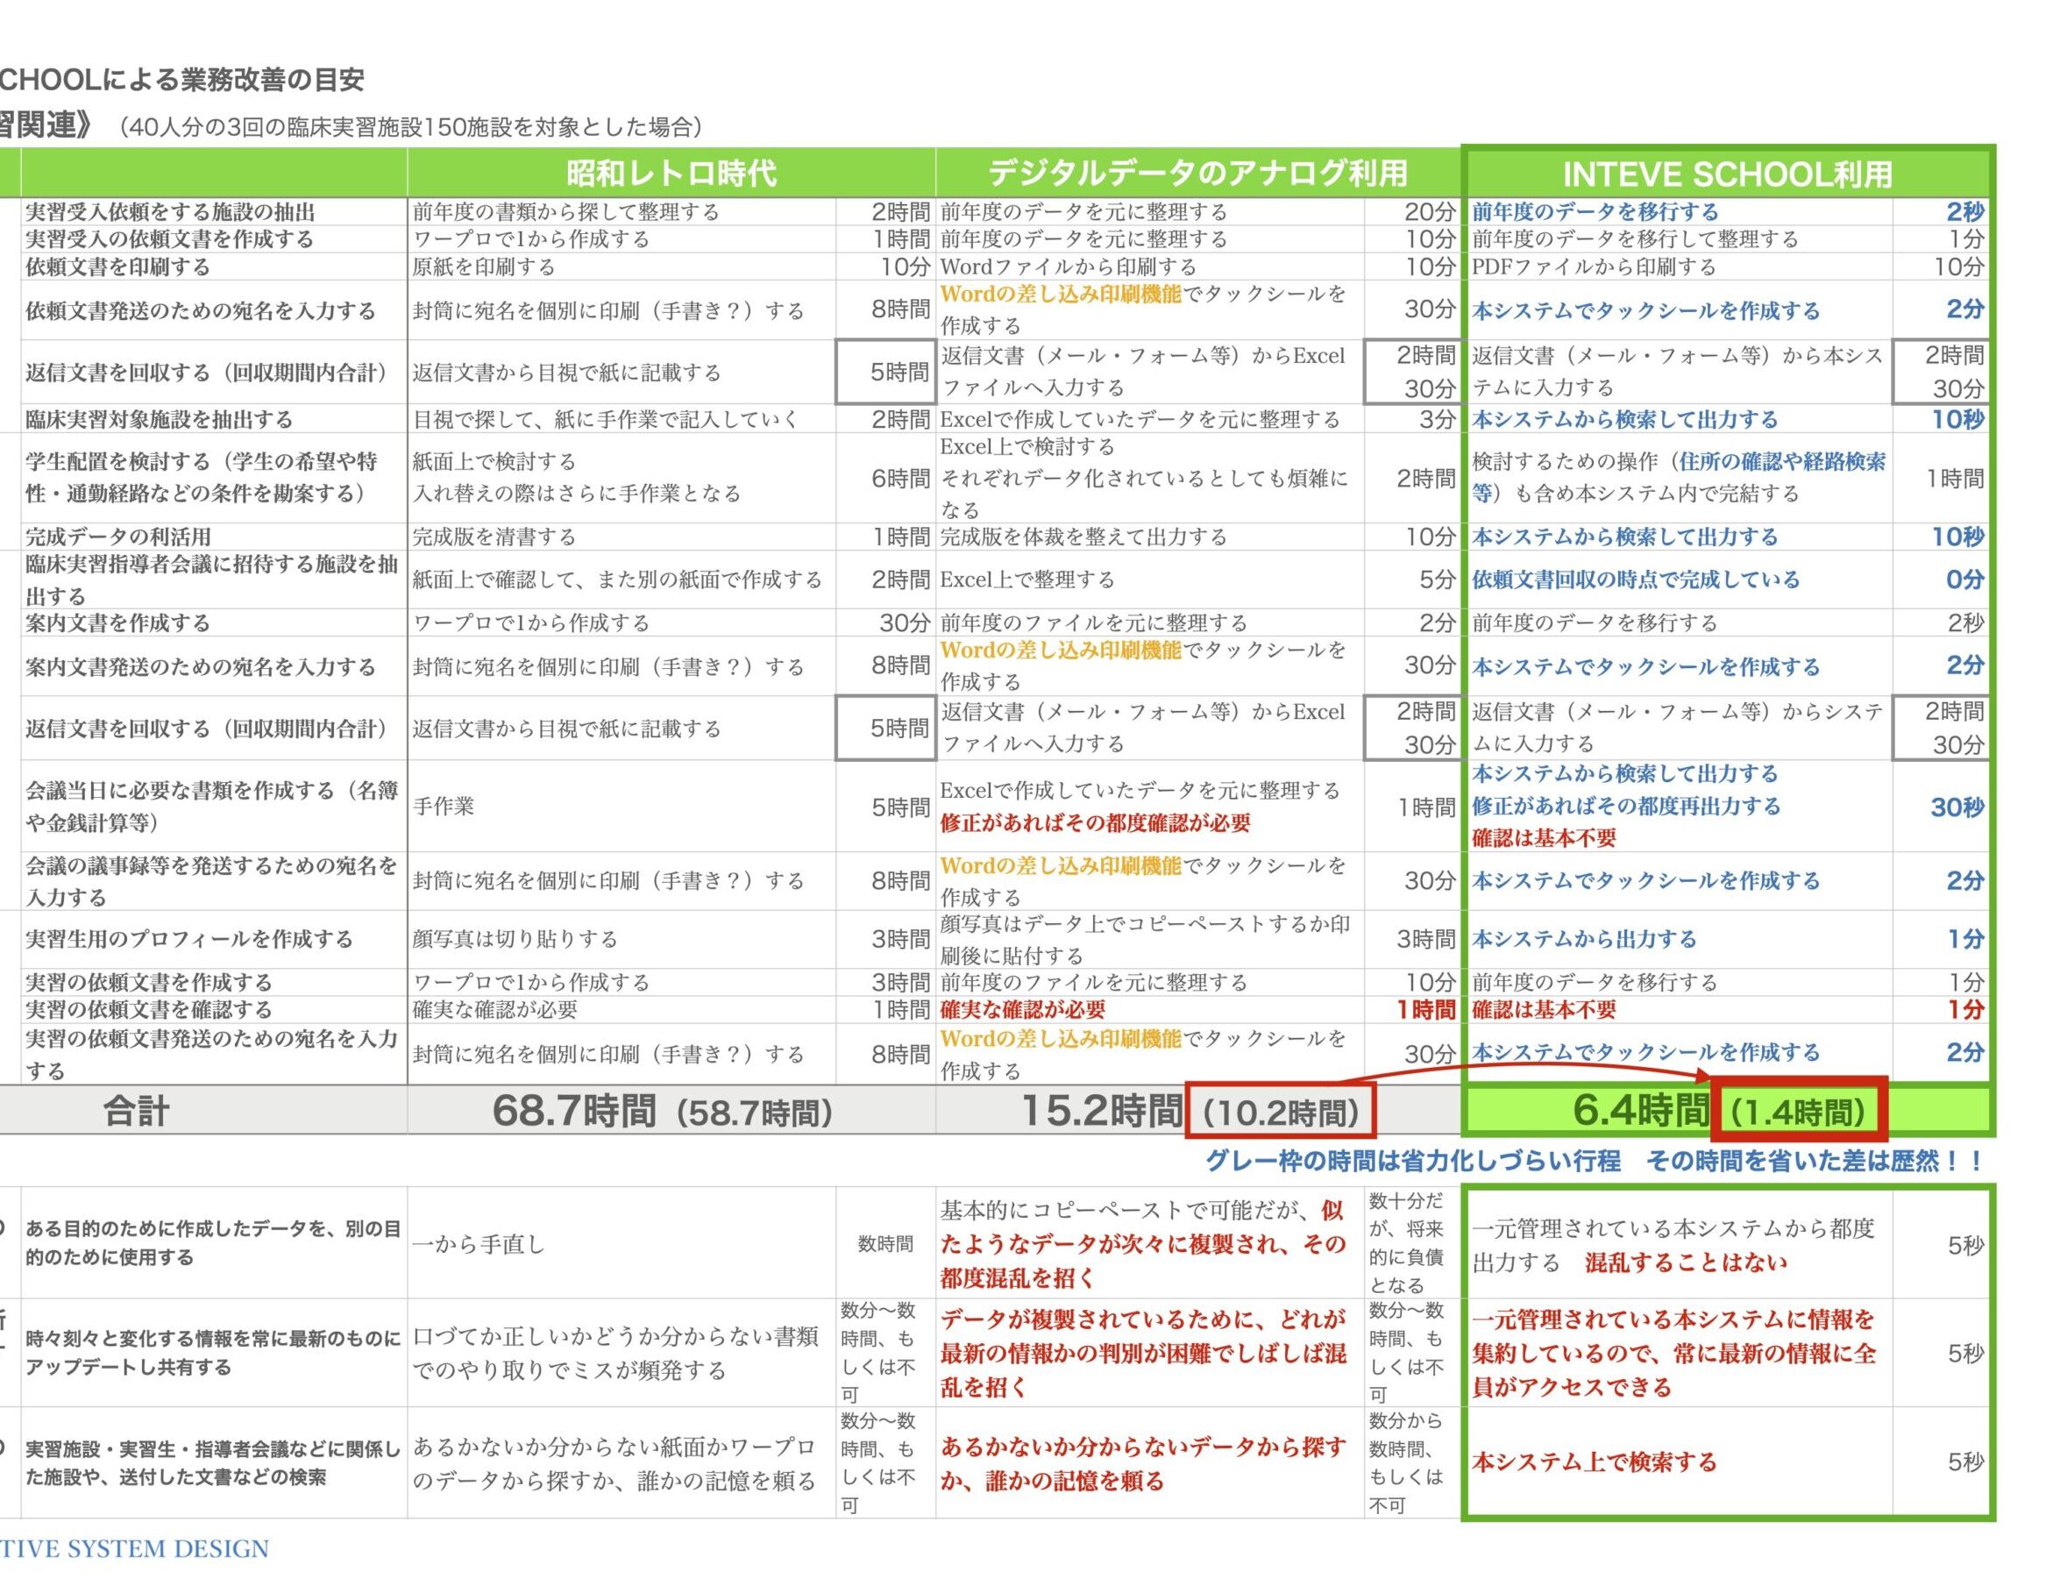Click the INTEVE SCHOOL利用 column header

(x=1727, y=174)
